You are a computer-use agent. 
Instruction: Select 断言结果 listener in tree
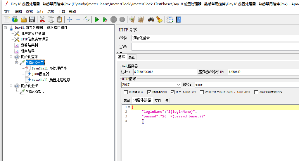[28, 51]
